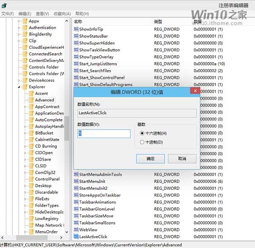Select the hexadecimal (十六进制) radio button
Image resolution: width=255 pixels, height=248 pixels.
click(x=142, y=133)
